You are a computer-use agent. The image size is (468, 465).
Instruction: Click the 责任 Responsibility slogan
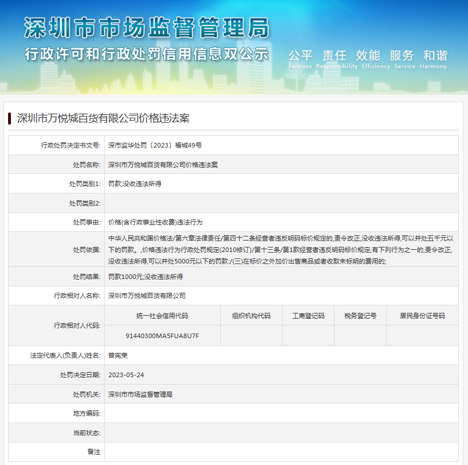pos(337,59)
